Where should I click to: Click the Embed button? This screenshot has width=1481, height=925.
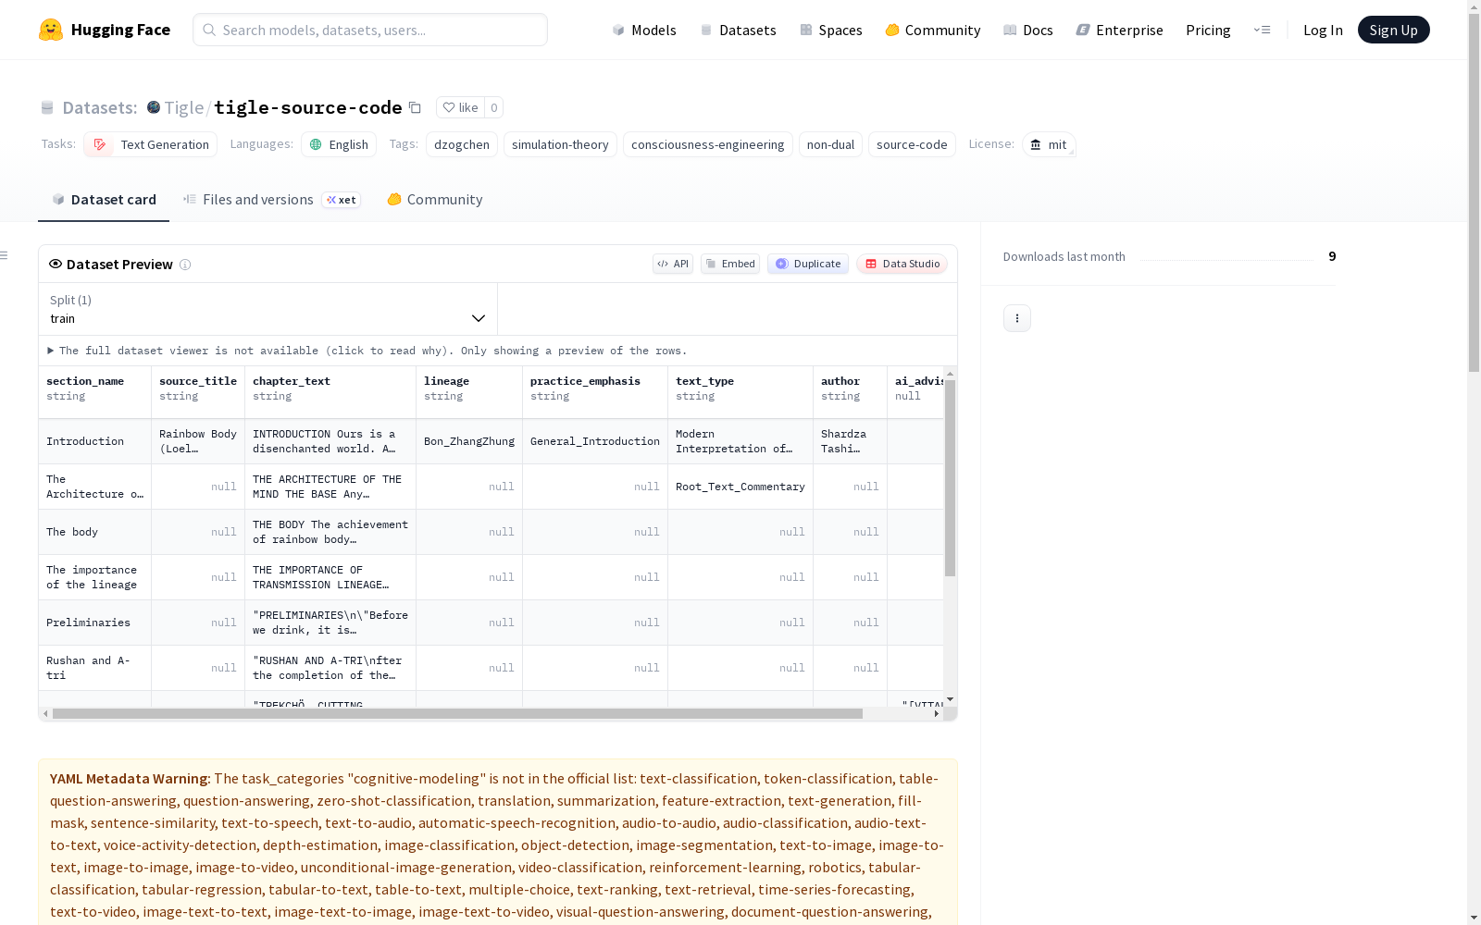pyautogui.click(x=730, y=264)
